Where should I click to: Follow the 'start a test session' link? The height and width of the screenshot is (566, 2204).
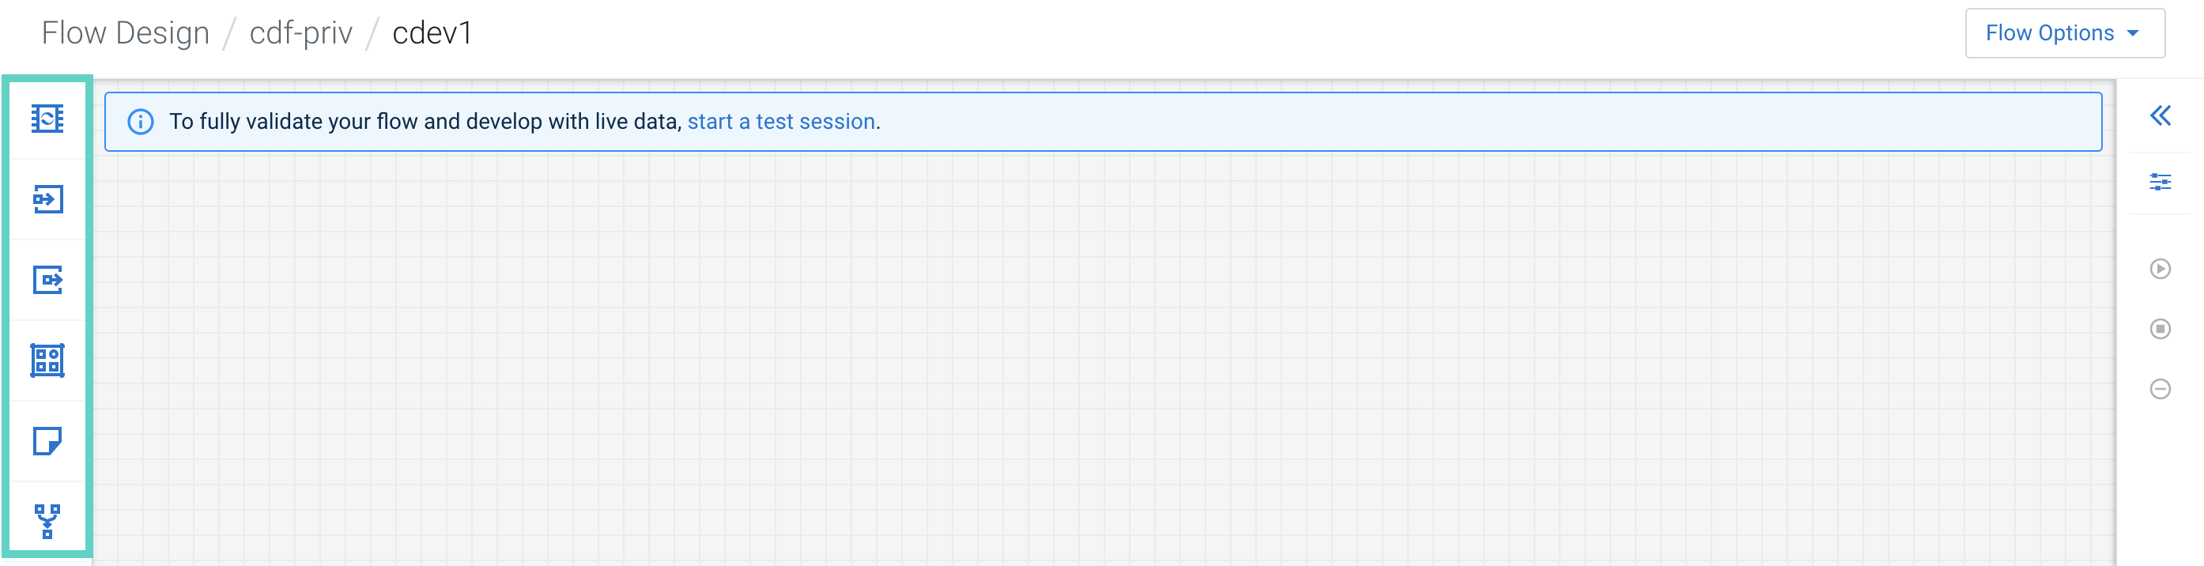point(781,122)
